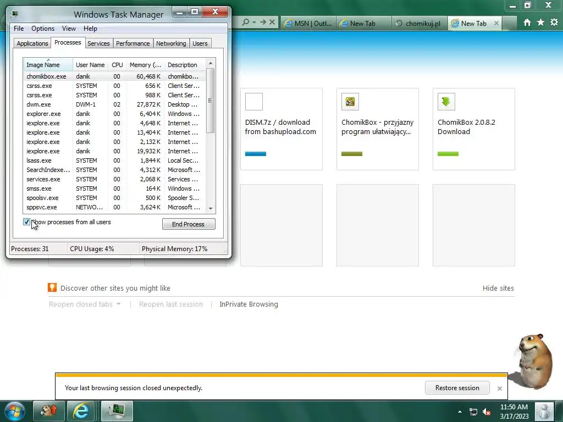Open the View menu in Task Manager
Viewport: 563px width, 422px height.
tap(69, 29)
